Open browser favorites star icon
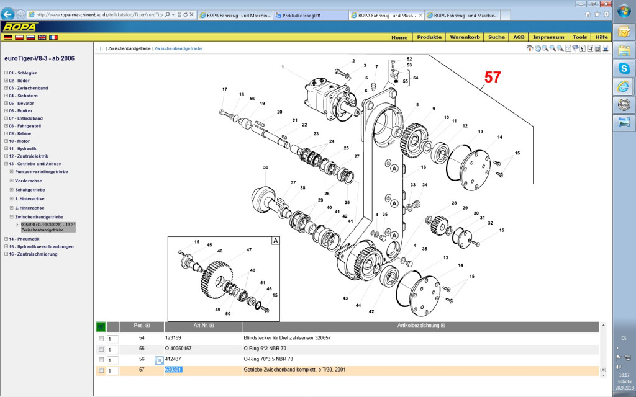 click(597, 14)
